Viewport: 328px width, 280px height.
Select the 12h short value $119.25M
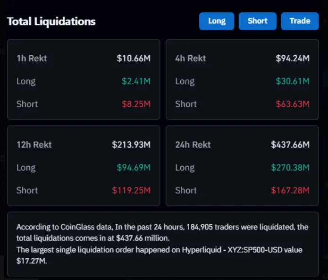[131, 190]
